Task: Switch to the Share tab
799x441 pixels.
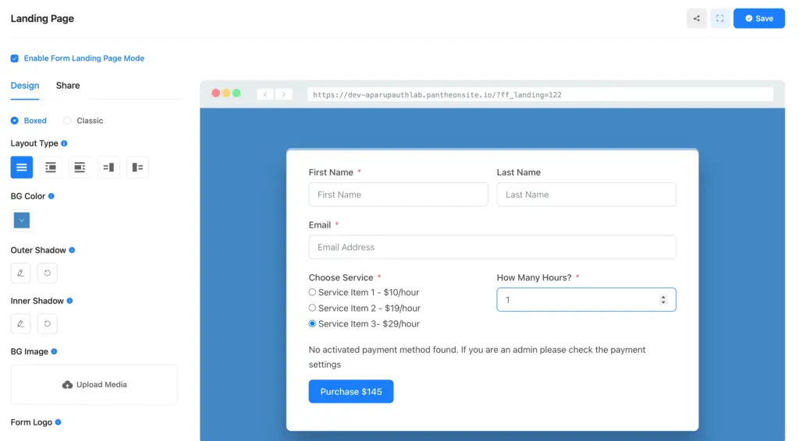Action: pyautogui.click(x=68, y=86)
